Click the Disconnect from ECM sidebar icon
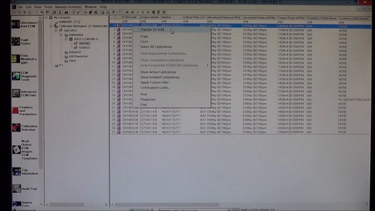This screenshot has height=211, width=375. [16, 24]
